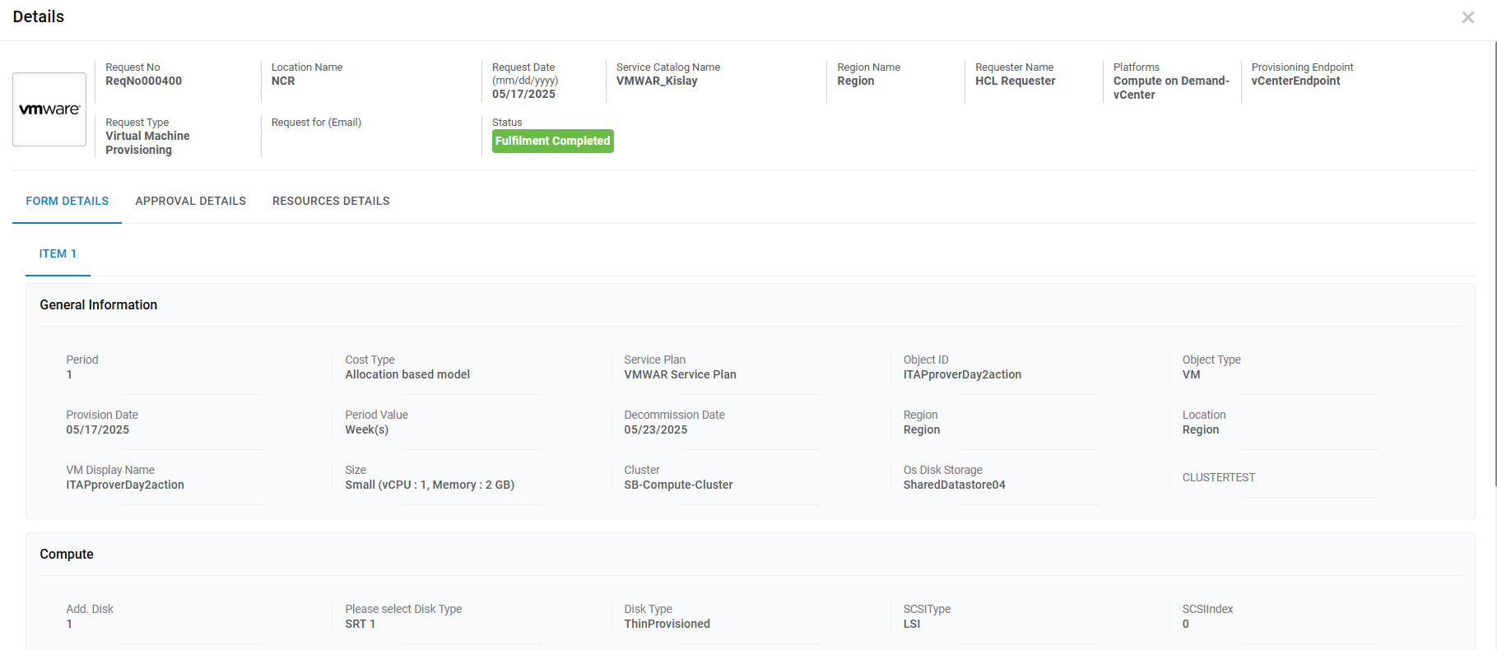
Task: Click the VMware logo thumbnail
Action: coord(49,109)
